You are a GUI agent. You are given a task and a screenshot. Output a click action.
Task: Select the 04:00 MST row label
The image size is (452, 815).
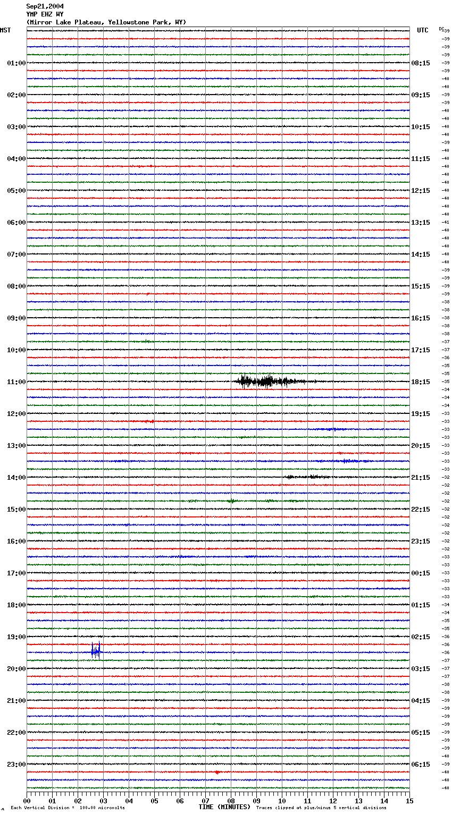coord(16,159)
